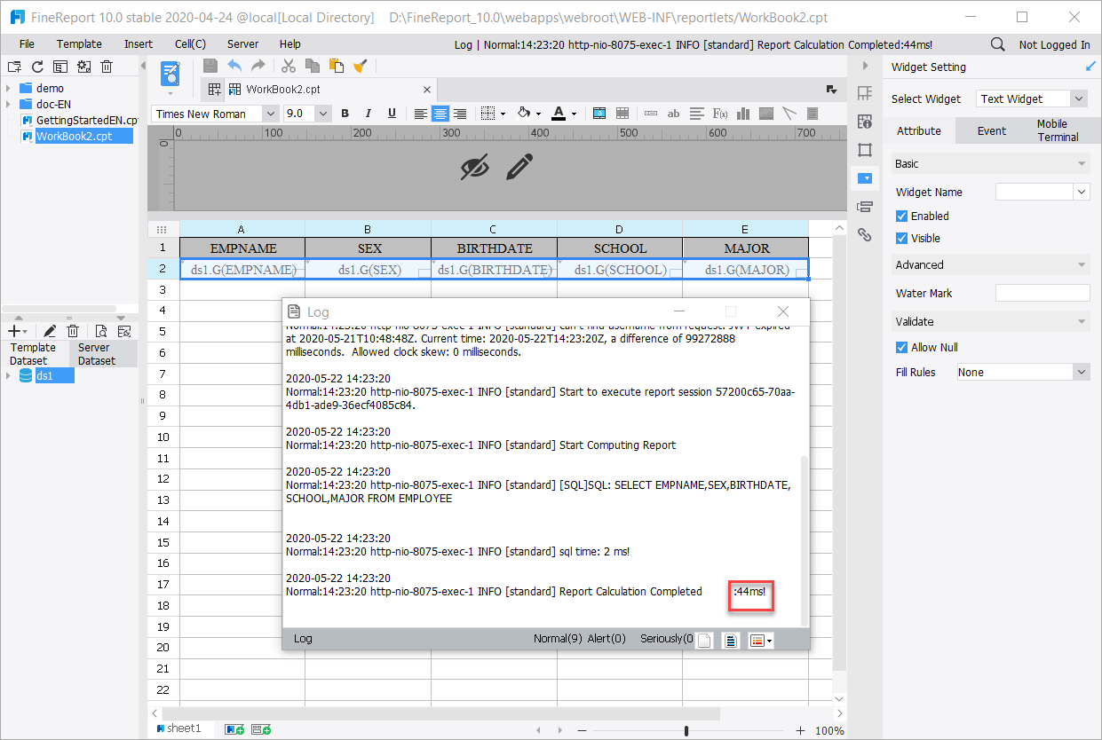Screen dimensions: 1102x740
Task: Align cell text to the right
Action: point(460,114)
